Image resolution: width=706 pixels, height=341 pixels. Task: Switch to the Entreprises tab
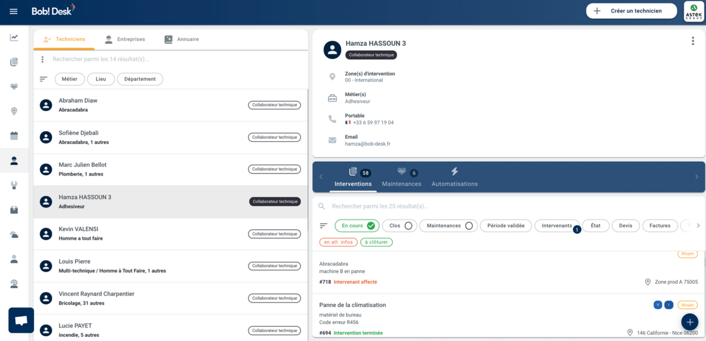tap(124, 39)
